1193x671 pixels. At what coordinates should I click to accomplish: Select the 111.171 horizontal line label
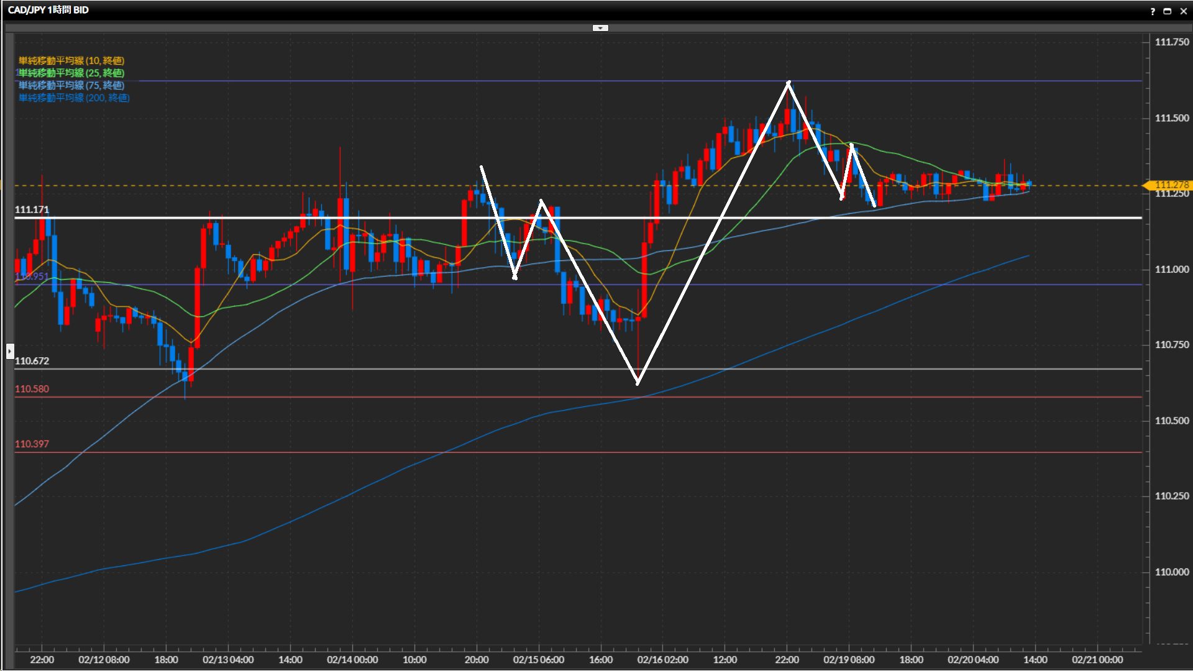pyautogui.click(x=32, y=209)
